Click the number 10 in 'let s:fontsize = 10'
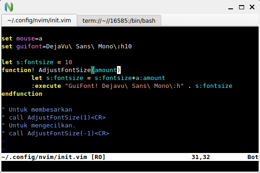 tap(68, 62)
